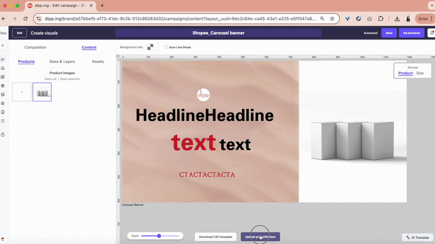
Task: Enable the Auto Line Break checkbox
Action: [x=166, y=47]
